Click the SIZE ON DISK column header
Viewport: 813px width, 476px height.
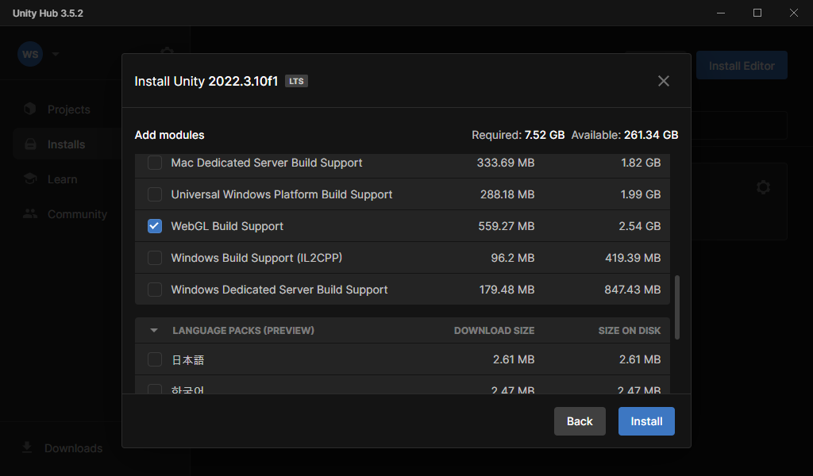coord(630,331)
